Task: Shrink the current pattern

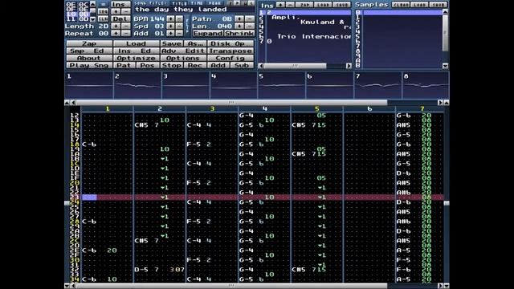Action: (239, 34)
